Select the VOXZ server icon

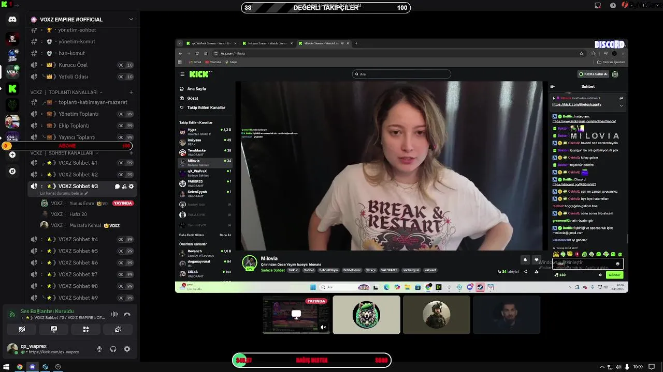pyautogui.click(x=12, y=72)
